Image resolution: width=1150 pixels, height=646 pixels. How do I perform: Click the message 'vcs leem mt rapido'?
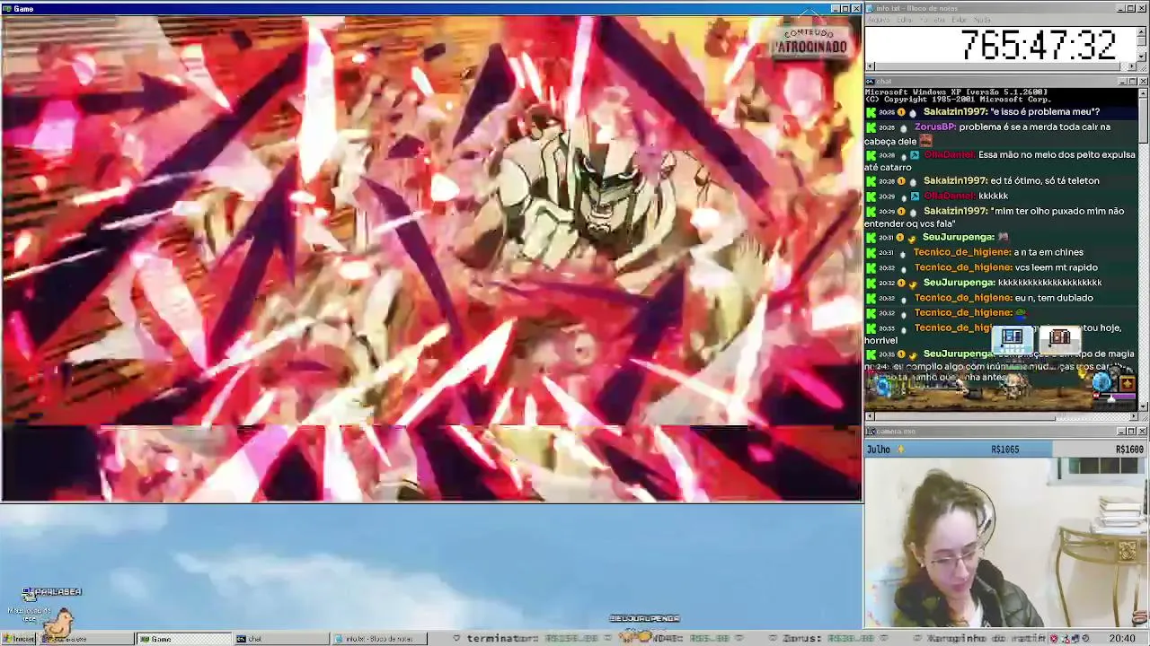[1057, 268]
